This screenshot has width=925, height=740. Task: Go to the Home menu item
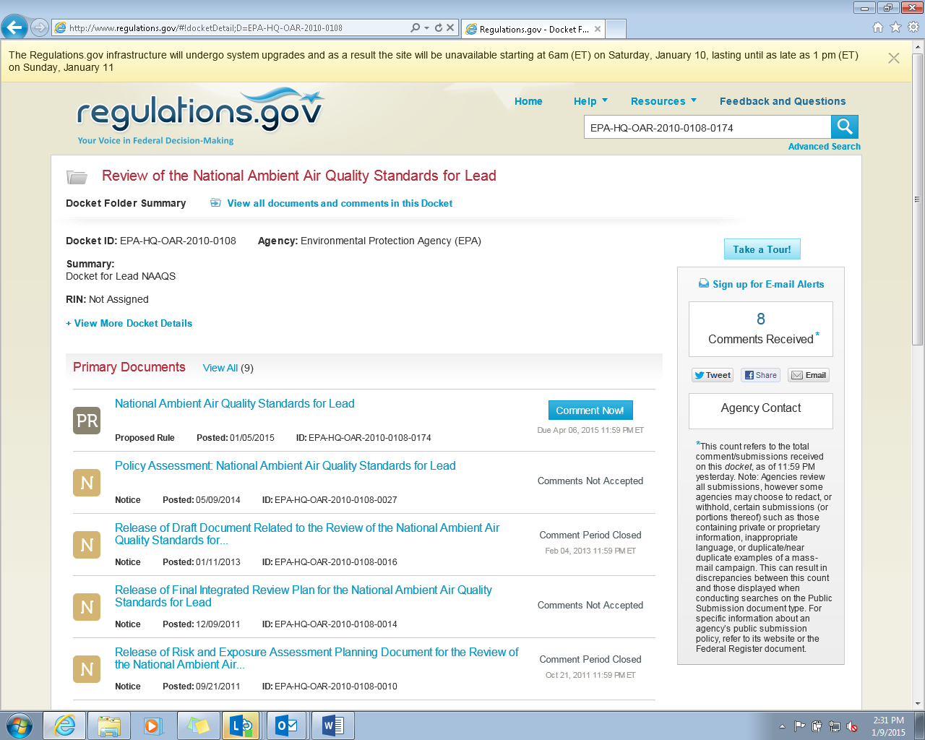pos(528,101)
